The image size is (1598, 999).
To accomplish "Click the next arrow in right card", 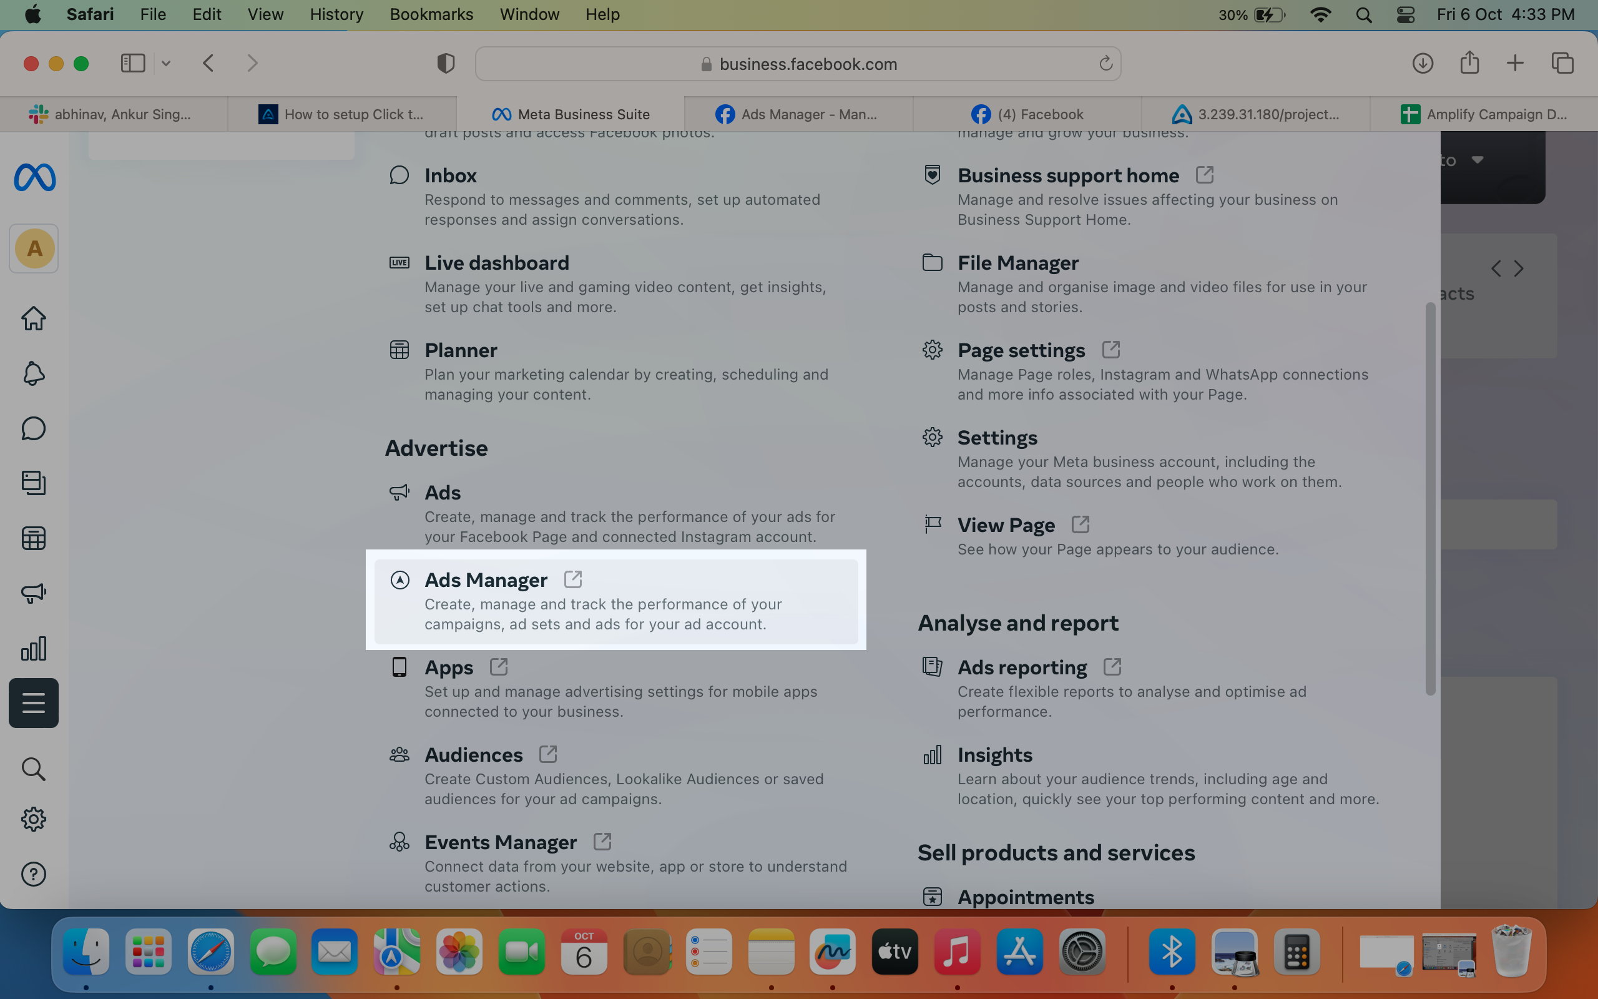I will click(x=1519, y=268).
